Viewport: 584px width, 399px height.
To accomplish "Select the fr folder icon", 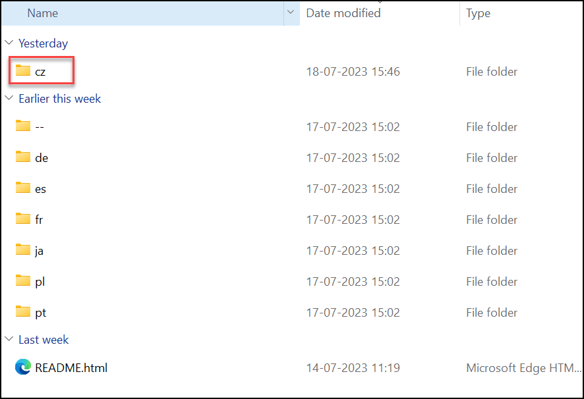I will point(22,219).
